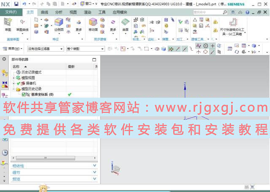Screen dimensions: 270x192
Task: Click the green checkmark icon in machining group
Action: (180, 22)
